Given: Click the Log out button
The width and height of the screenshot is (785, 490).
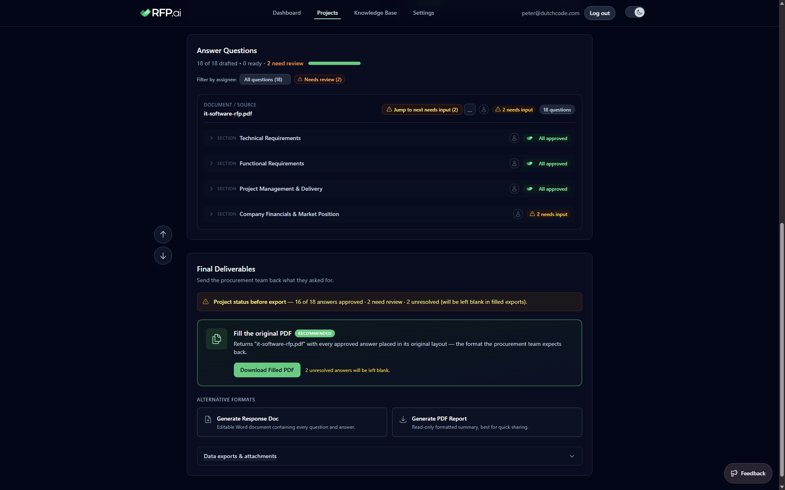Looking at the screenshot, I should pos(599,13).
